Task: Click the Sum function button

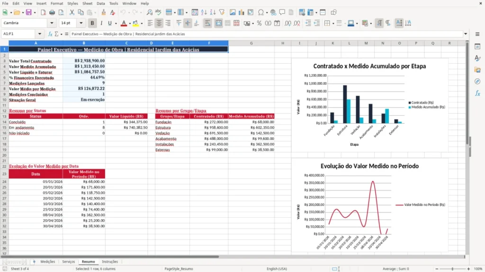Action: tap(56, 34)
